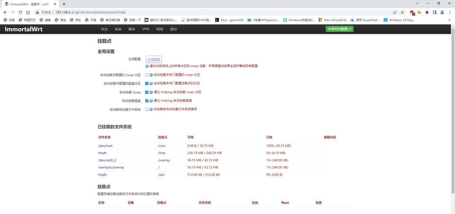Screen dimensions: 455x214
Task: Open the Chrome three-dot menu
Action: [450, 13]
